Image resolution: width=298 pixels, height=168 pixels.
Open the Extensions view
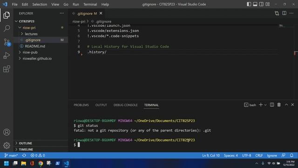(x=7, y=69)
